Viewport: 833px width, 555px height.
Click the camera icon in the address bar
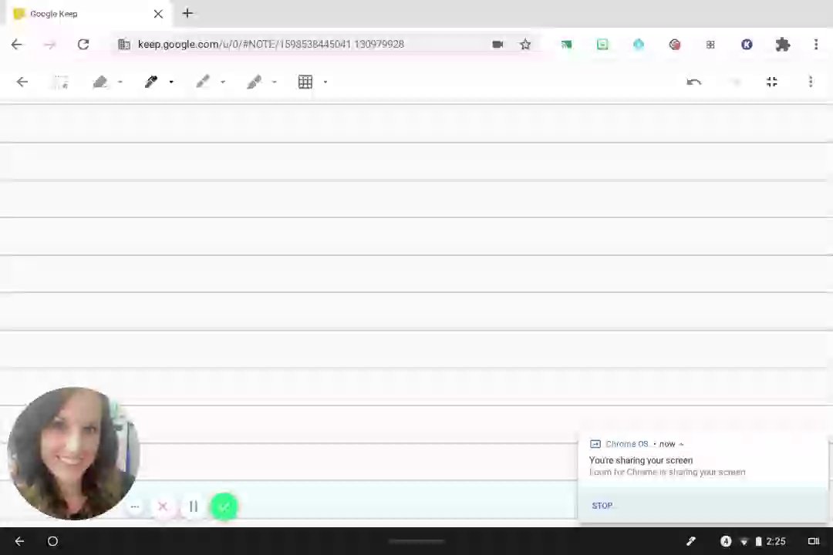pos(497,45)
